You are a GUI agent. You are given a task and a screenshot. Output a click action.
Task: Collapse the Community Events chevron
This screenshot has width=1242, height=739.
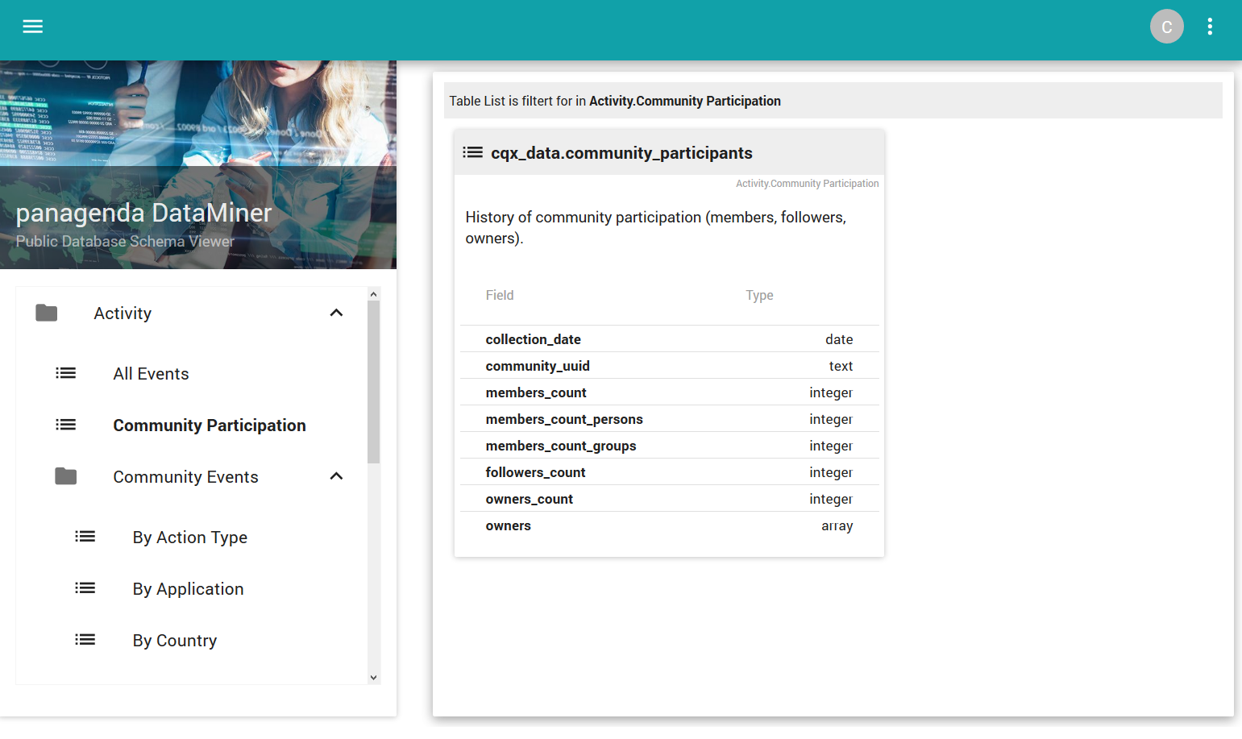(x=337, y=476)
